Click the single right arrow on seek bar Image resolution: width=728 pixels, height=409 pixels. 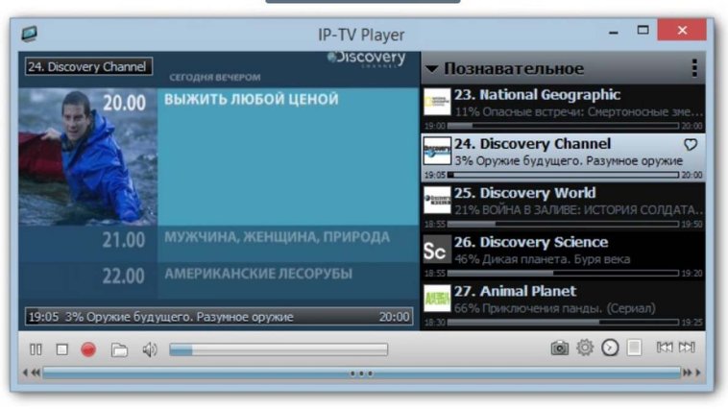[x=698, y=373]
